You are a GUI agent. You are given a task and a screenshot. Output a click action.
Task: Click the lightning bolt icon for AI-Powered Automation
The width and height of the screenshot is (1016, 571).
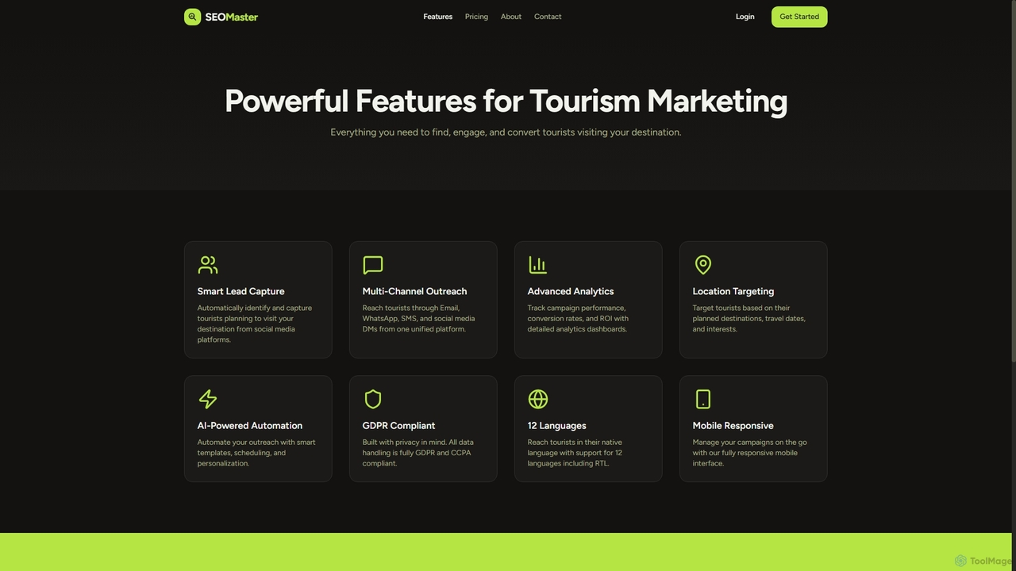click(208, 399)
